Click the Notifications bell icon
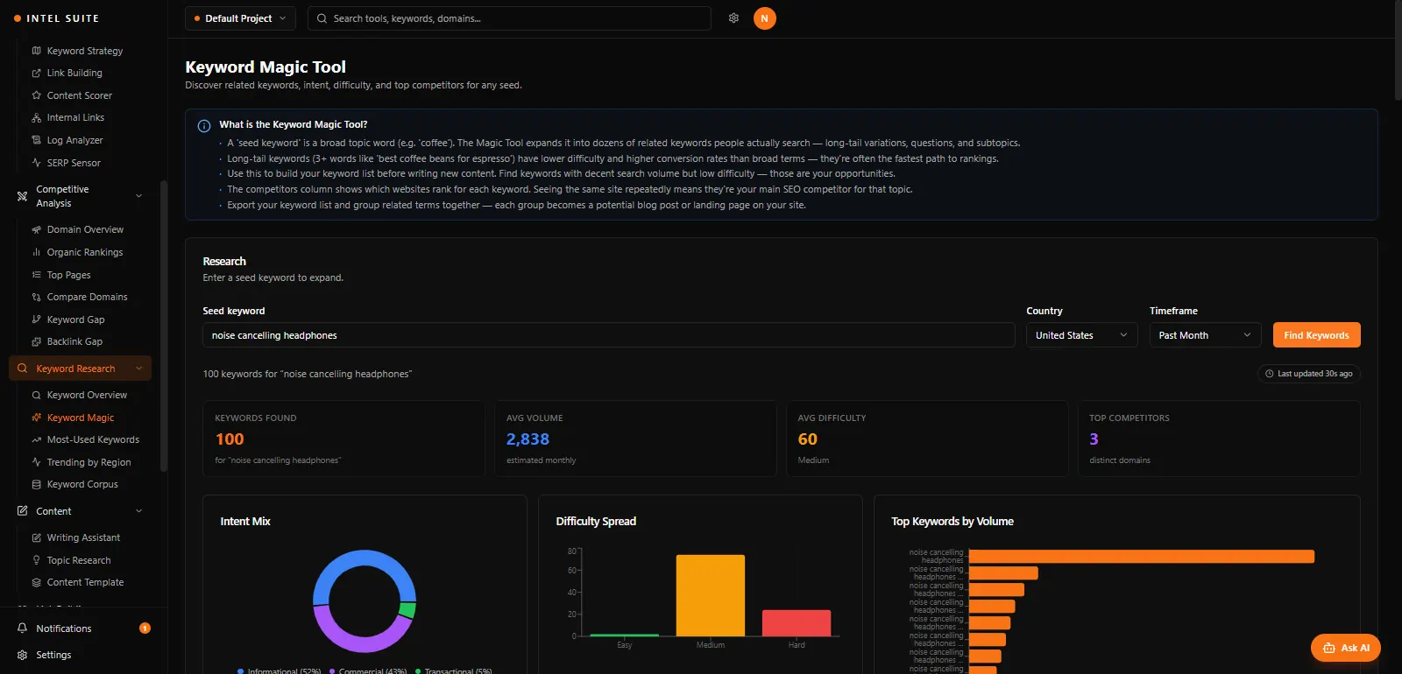The height and width of the screenshot is (674, 1402). [22, 628]
